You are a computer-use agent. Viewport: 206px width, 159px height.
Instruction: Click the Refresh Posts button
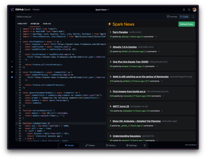pyautogui.click(x=187, y=24)
